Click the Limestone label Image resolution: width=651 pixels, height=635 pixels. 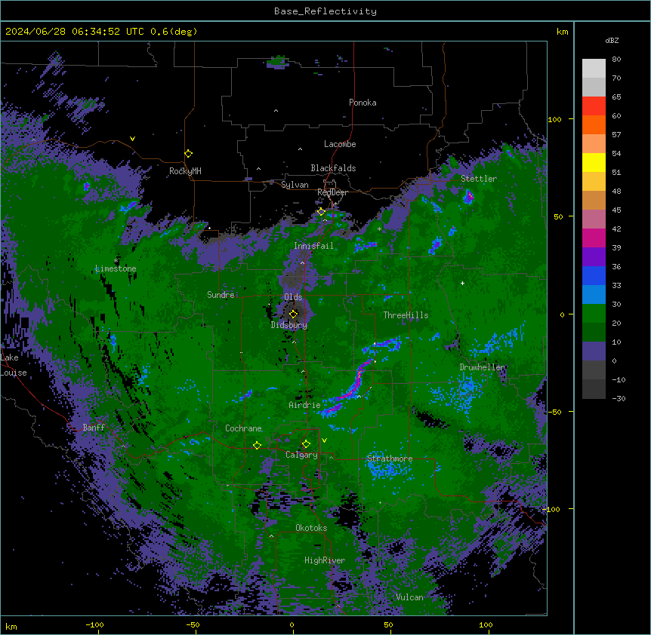click(116, 268)
